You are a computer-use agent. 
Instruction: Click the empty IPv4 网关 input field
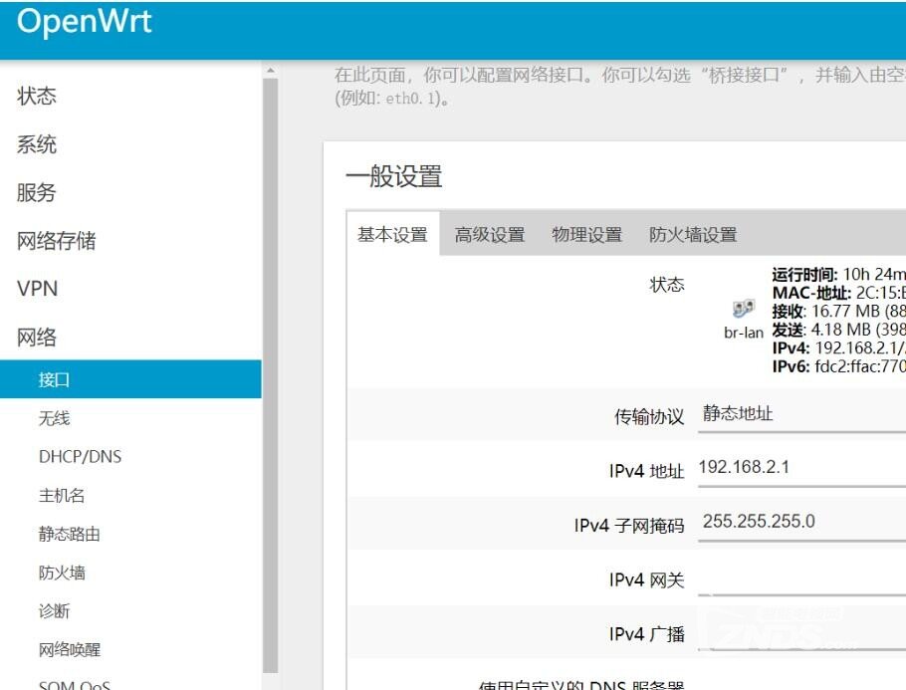(x=802, y=579)
